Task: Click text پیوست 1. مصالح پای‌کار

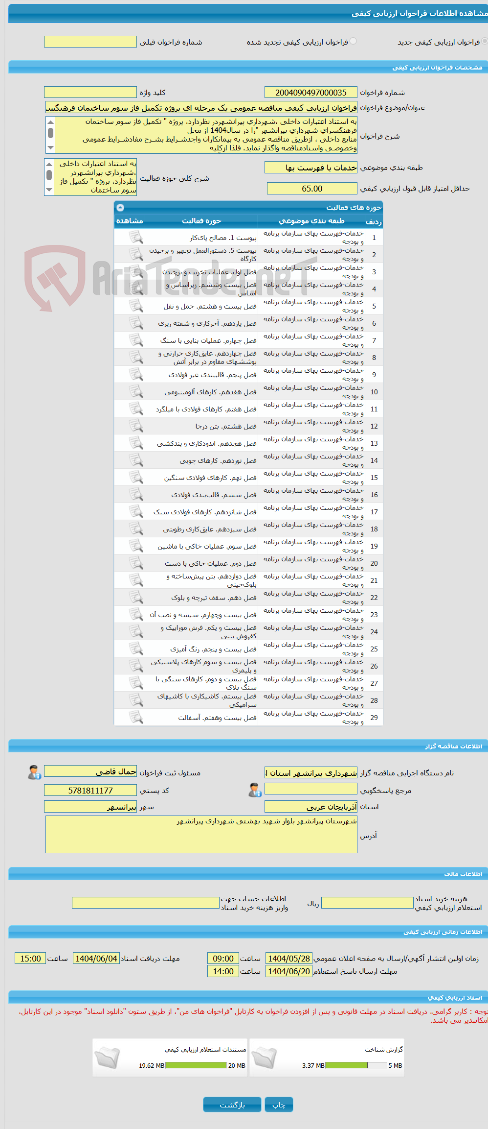Action: click(223, 238)
